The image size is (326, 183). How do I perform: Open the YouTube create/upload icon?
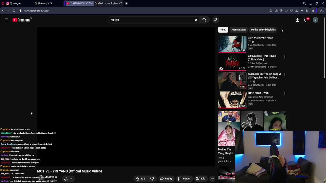297,20
